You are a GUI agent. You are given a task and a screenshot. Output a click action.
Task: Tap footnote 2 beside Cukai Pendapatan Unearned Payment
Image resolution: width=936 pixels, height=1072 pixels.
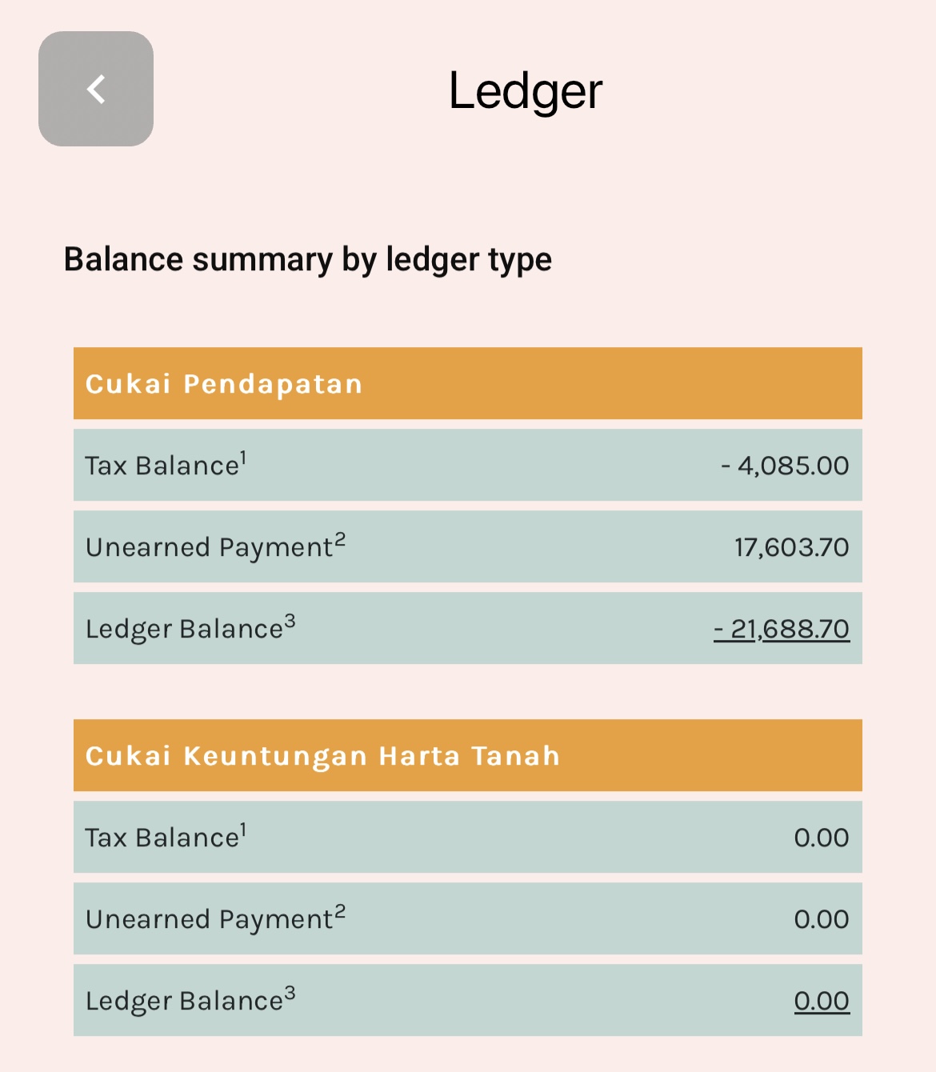(x=340, y=539)
